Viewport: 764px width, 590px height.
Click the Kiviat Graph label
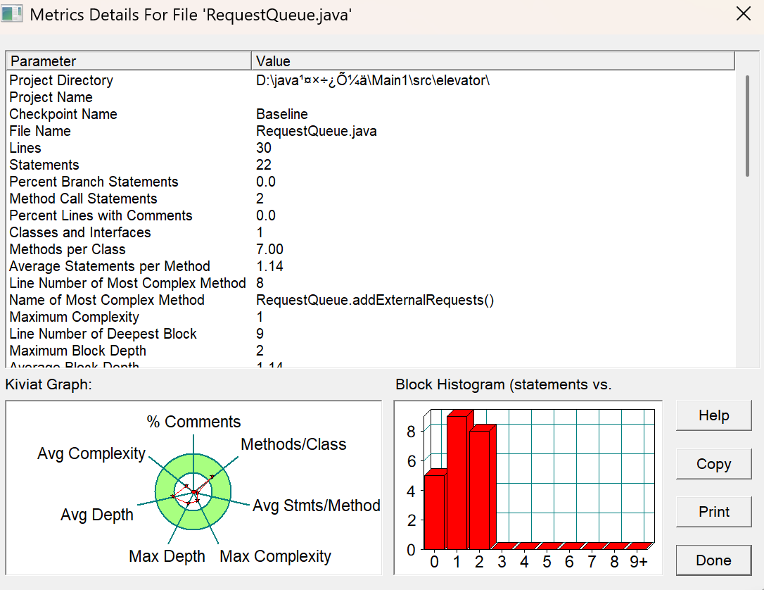click(49, 384)
